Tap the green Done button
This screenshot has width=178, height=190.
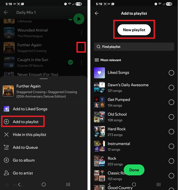[134, 170]
